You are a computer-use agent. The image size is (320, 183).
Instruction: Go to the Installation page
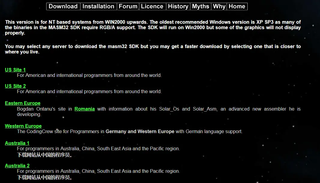[x=98, y=6]
